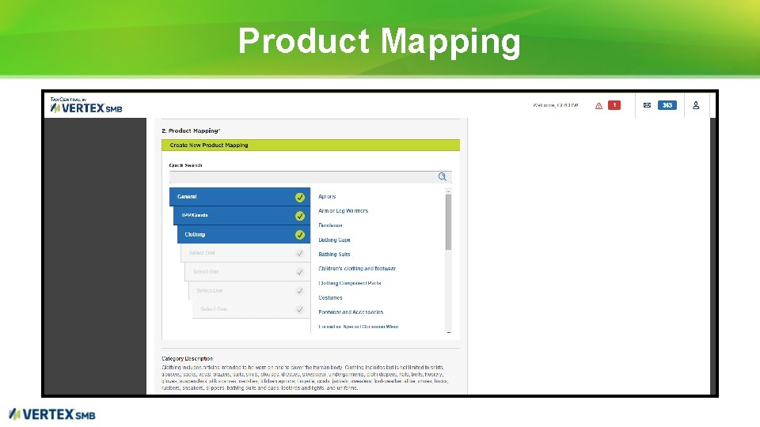The image size is (760, 427).
Task: Choose Clothing Component Parts item
Action: [349, 283]
